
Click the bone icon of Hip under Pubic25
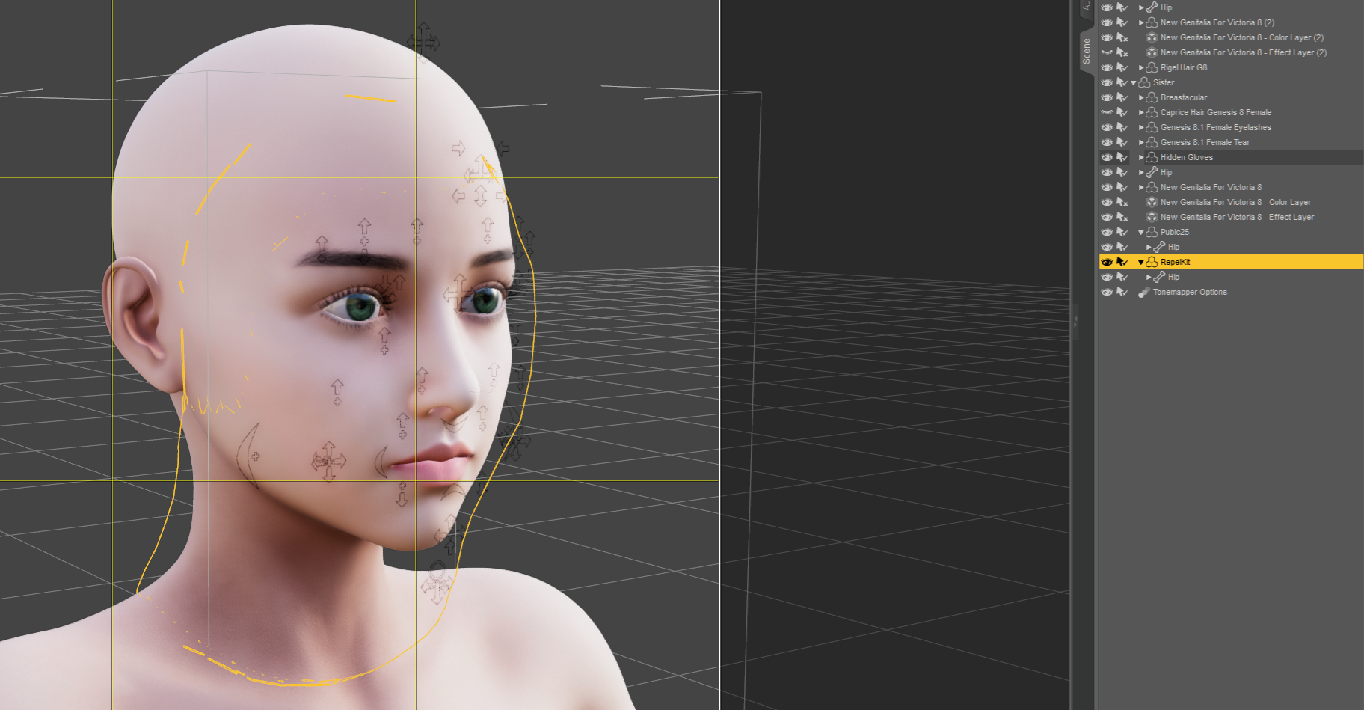click(1159, 247)
